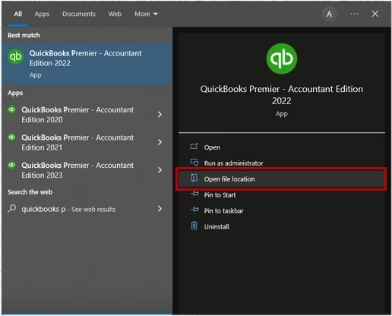Screen dimensions: 392x316
Task: Switch to the All search tab
Action: point(17,14)
